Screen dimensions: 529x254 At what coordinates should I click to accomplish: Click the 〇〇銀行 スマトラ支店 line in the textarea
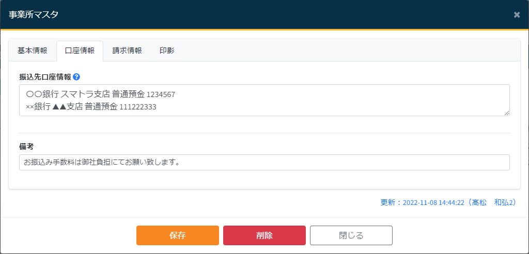(x=85, y=94)
